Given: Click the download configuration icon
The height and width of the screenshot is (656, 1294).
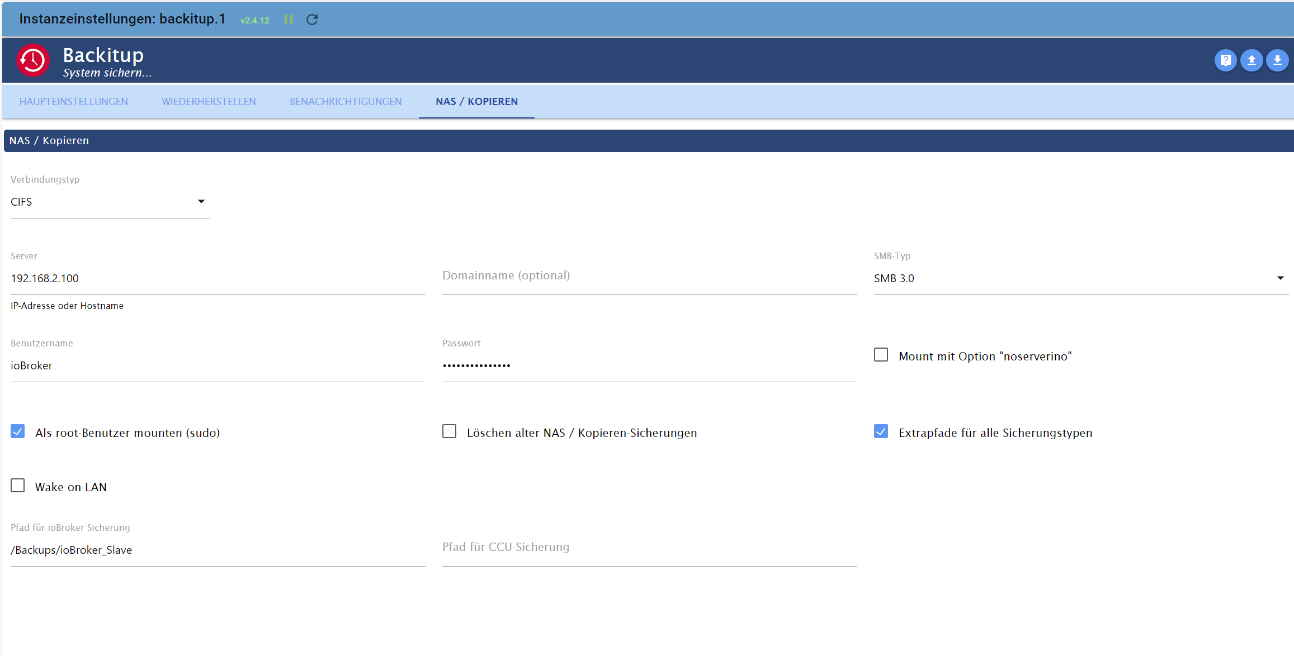Looking at the screenshot, I should click(1277, 60).
